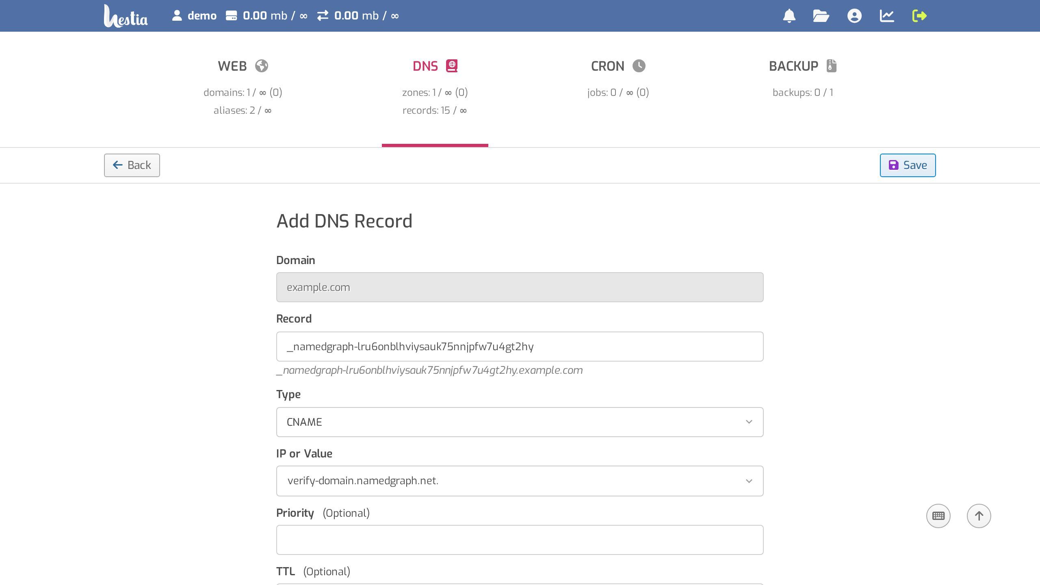Expand the Type CNAME dropdown
Screen dimensions: 1040x585
pos(520,422)
